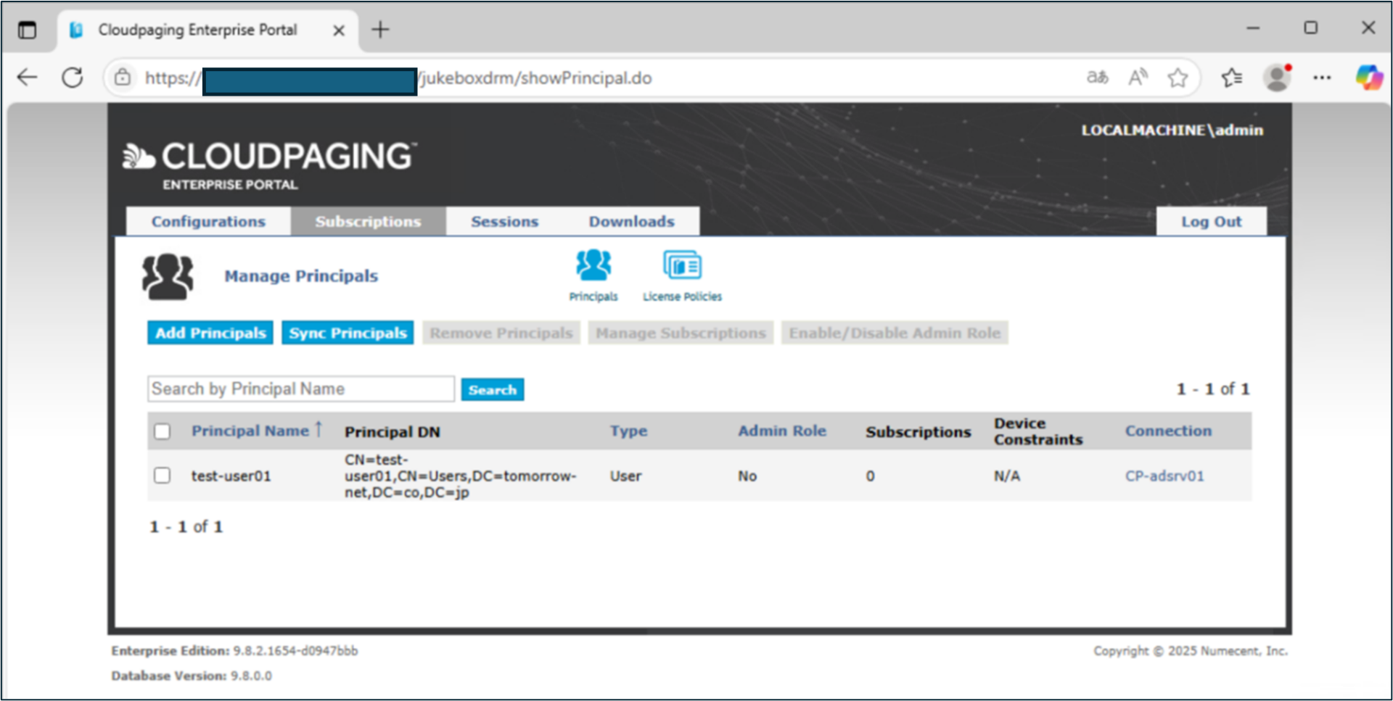Screen dimensions: 1393x701
Task: Switch to the Configurations tab
Action: pyautogui.click(x=208, y=221)
